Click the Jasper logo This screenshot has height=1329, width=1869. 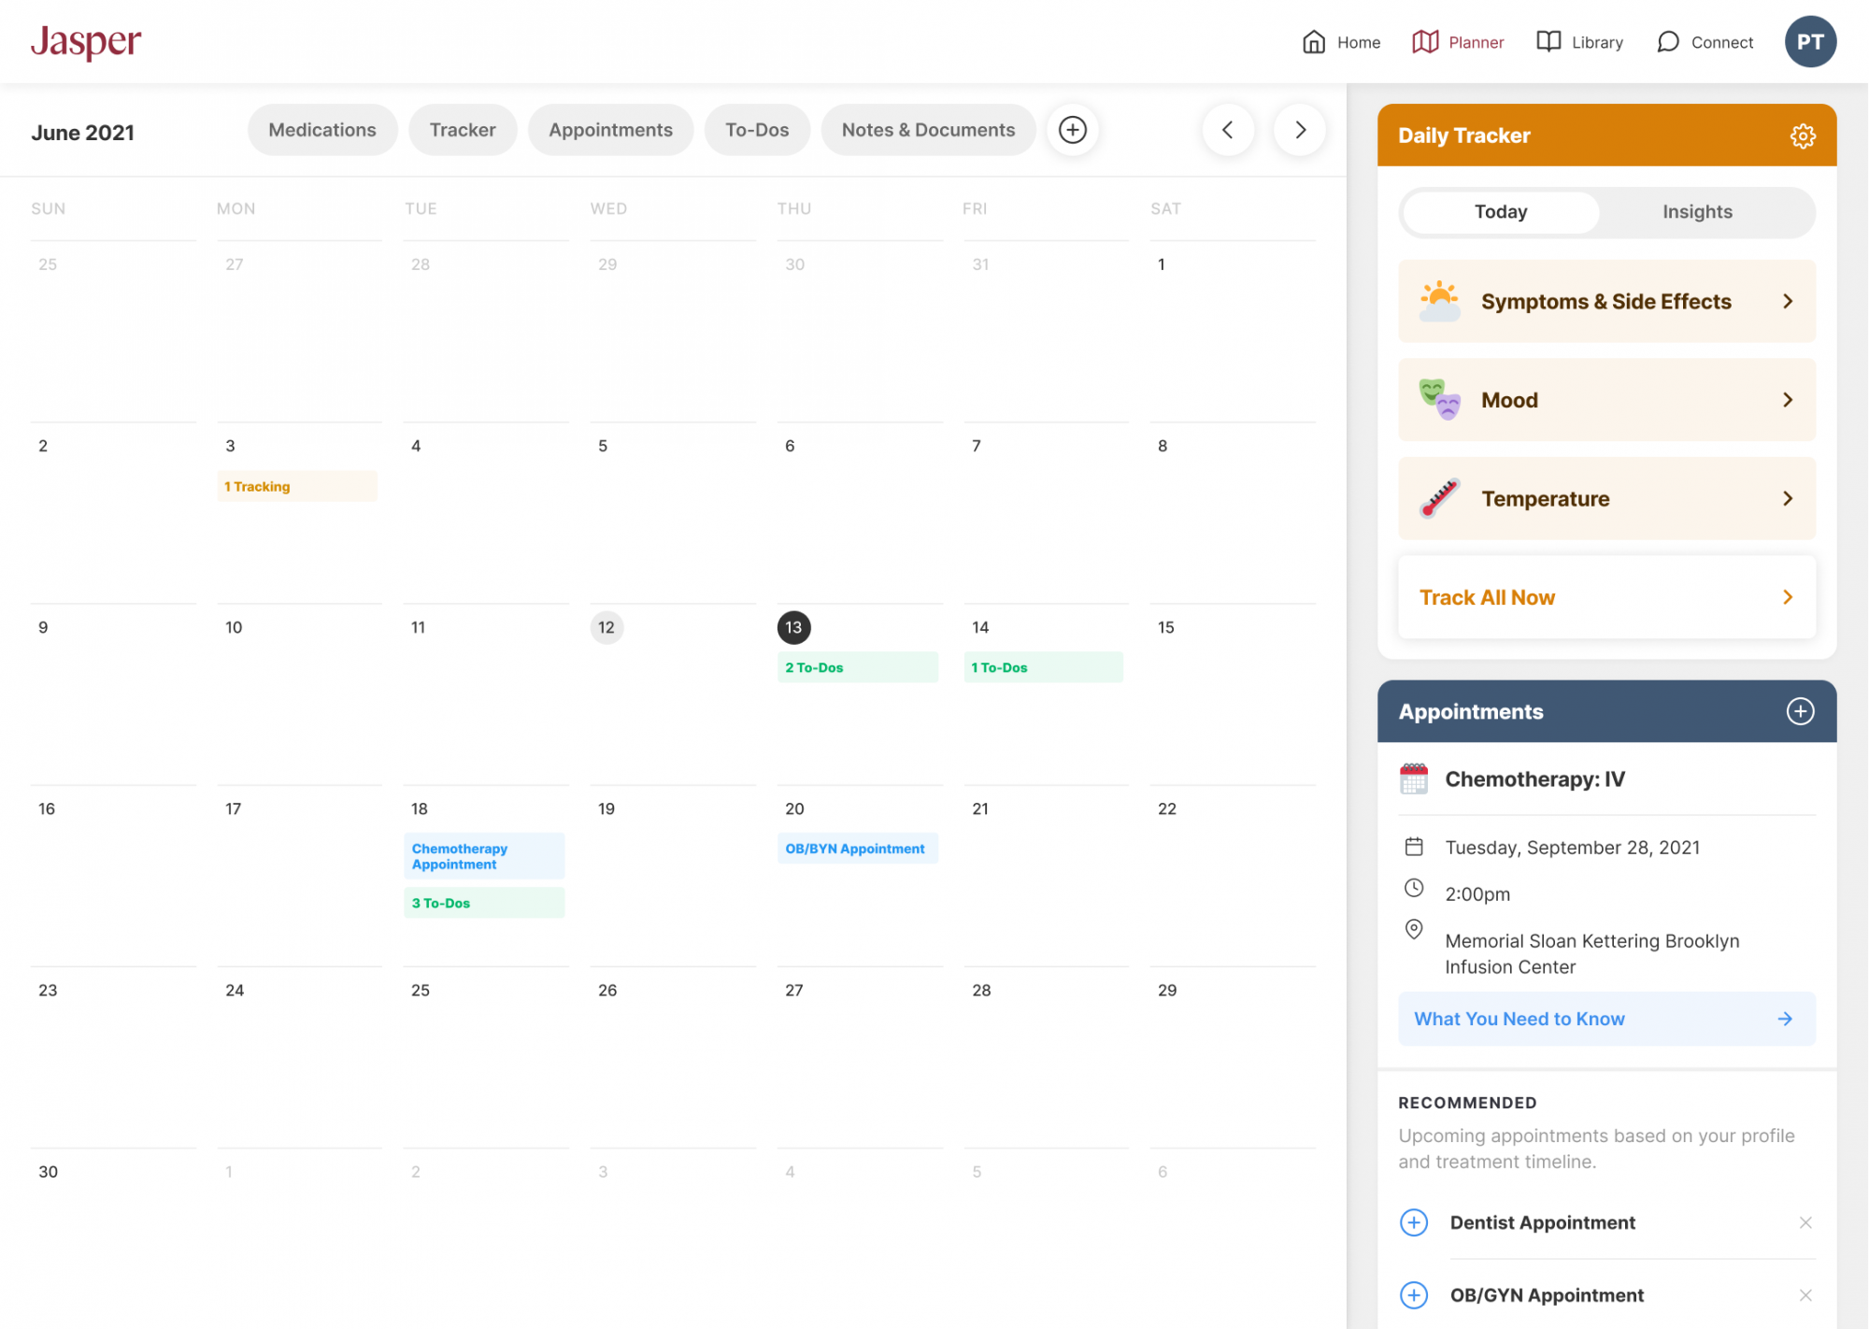coord(86,42)
